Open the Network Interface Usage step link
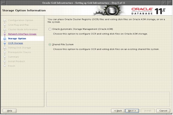 coord(22,34)
